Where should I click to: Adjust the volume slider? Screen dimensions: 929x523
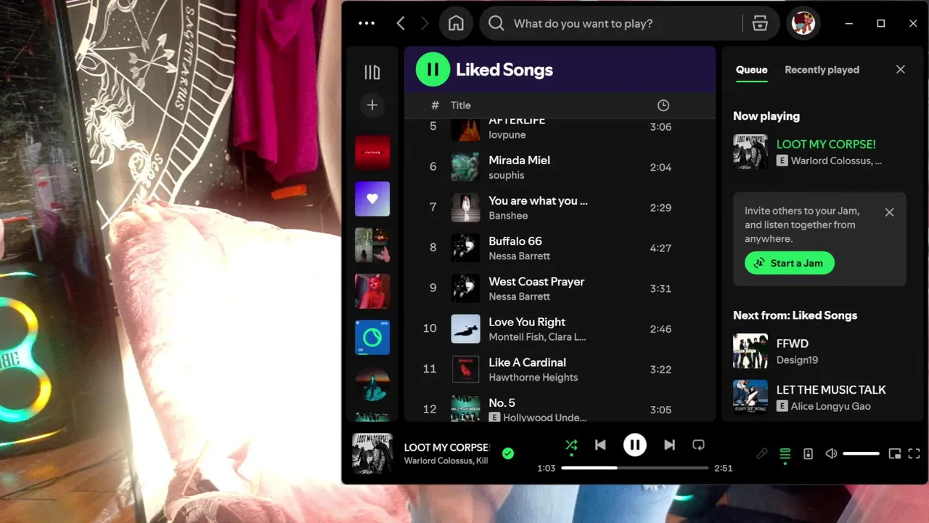(861, 454)
